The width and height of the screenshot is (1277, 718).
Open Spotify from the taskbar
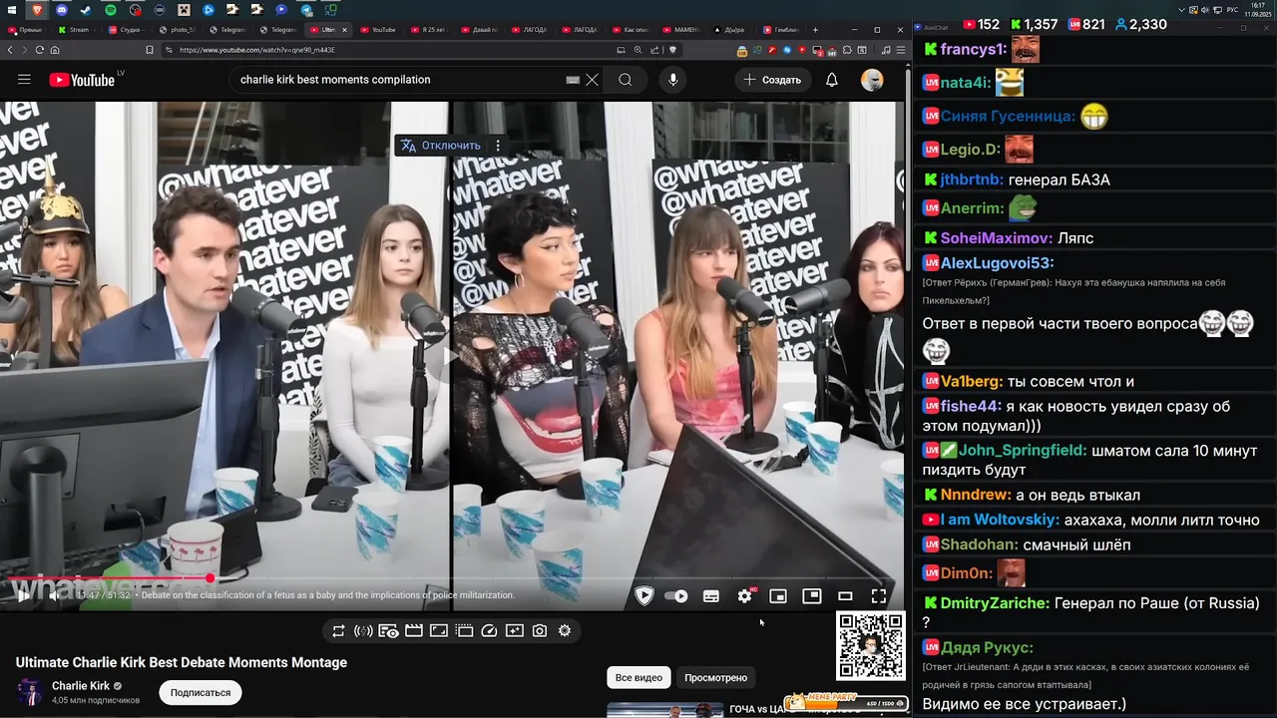pyautogui.click(x=110, y=10)
